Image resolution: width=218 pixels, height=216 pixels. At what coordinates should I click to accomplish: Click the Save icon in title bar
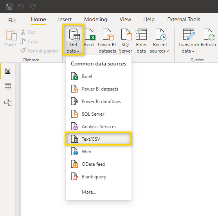(9, 7)
